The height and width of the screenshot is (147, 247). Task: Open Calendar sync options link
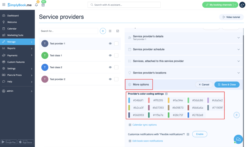click(x=144, y=125)
